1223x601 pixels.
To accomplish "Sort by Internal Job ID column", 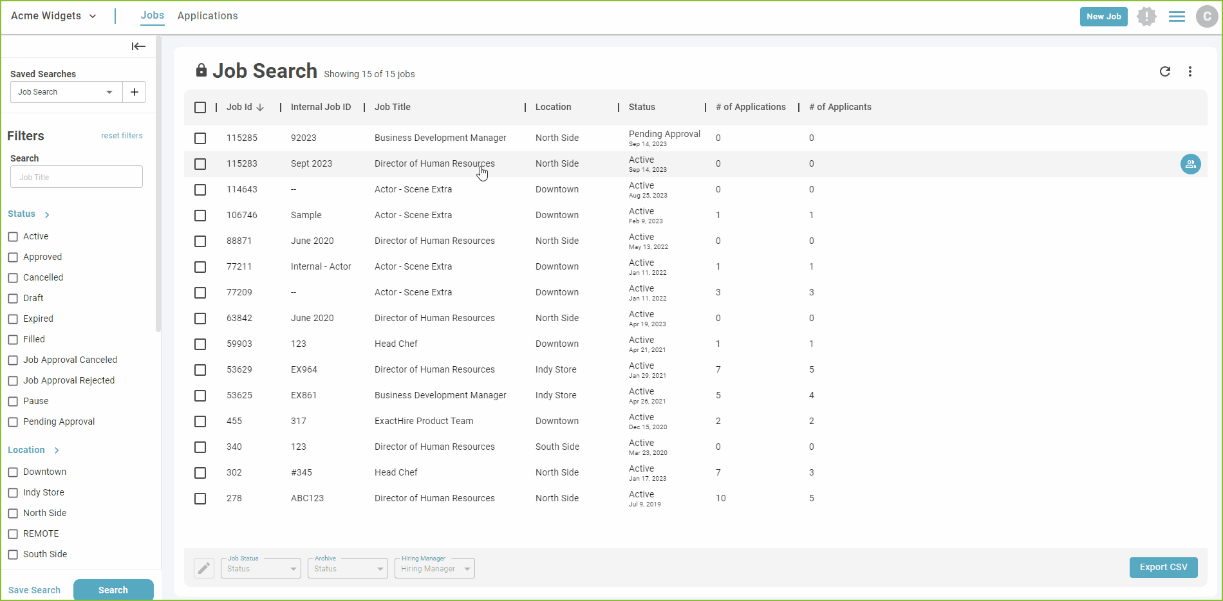I will pos(321,107).
